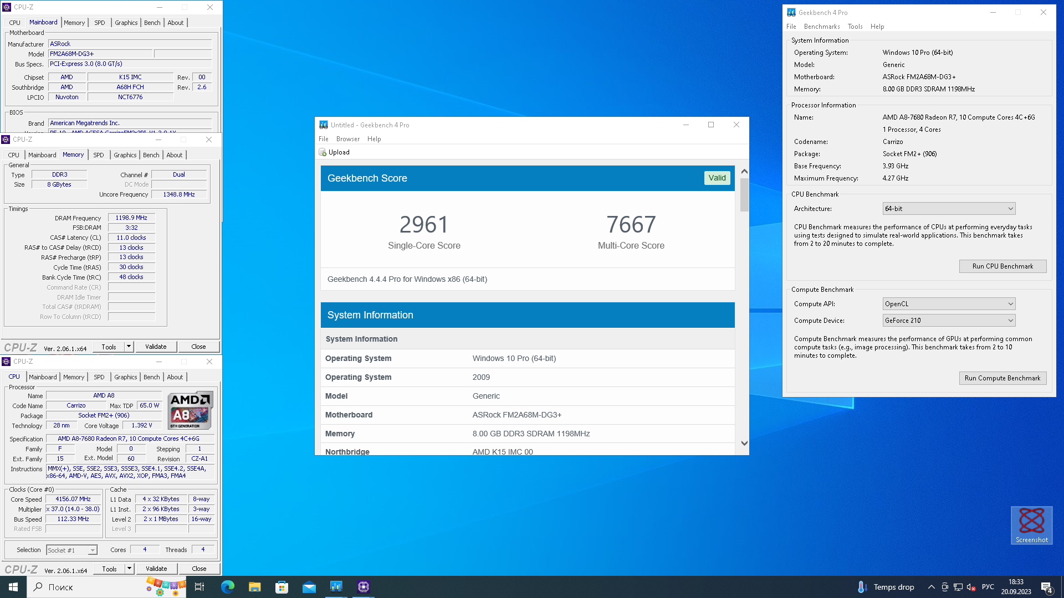The width and height of the screenshot is (1064, 598).
Task: Launch Microsoft Edge from taskbar
Action: (227, 587)
